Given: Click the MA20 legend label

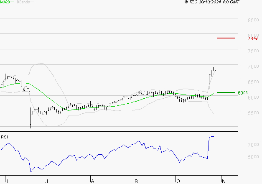Looking at the screenshot, I should pyautogui.click(x=5, y=2).
